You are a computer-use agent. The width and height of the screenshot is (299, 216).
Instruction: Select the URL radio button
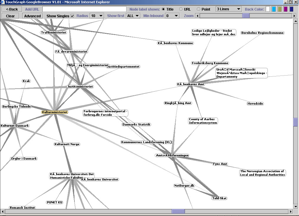click(x=181, y=9)
